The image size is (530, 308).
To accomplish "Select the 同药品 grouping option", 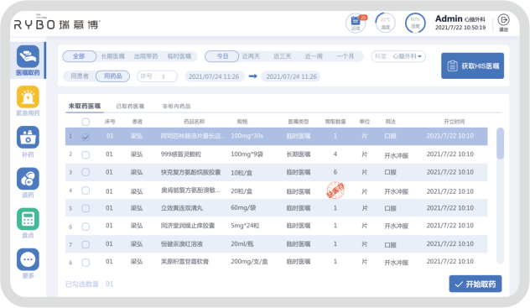I will click(x=113, y=76).
